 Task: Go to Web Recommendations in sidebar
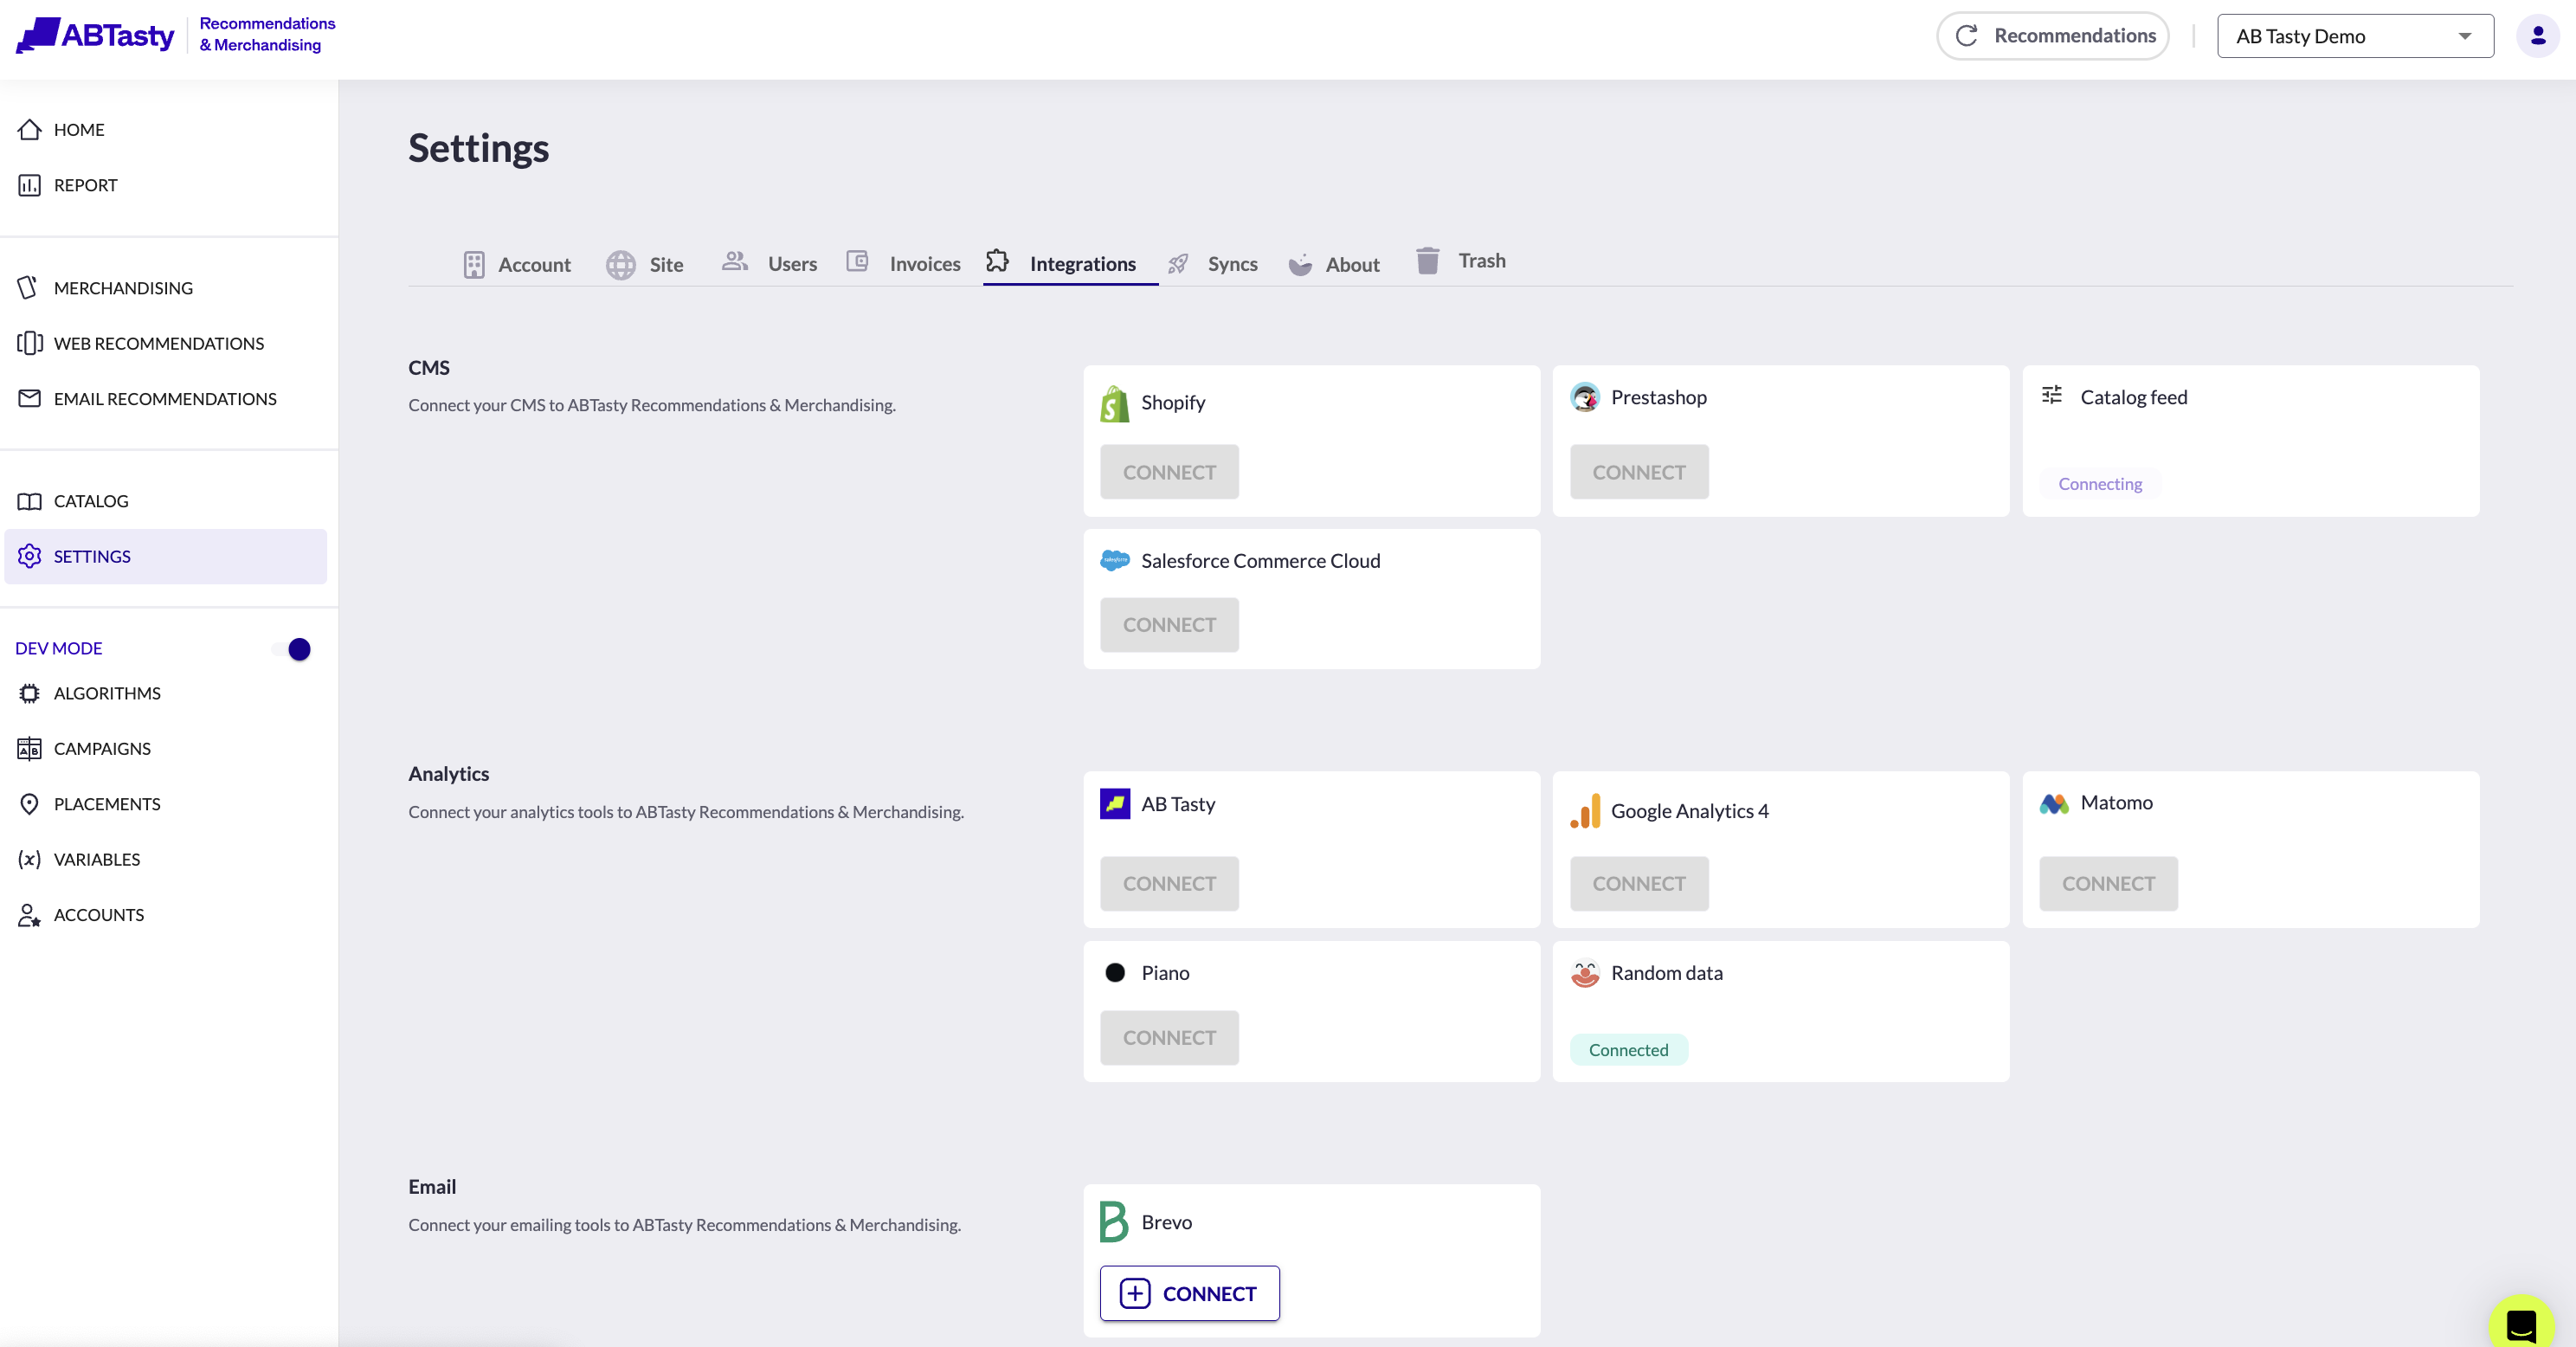tap(158, 343)
